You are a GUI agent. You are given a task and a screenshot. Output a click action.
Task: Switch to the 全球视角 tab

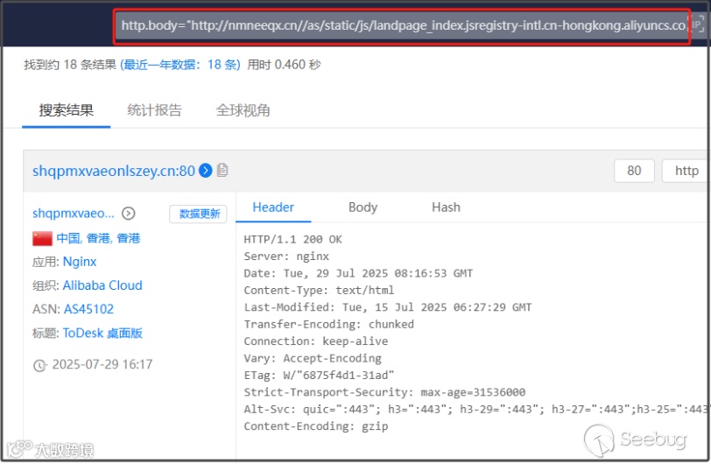coord(243,110)
